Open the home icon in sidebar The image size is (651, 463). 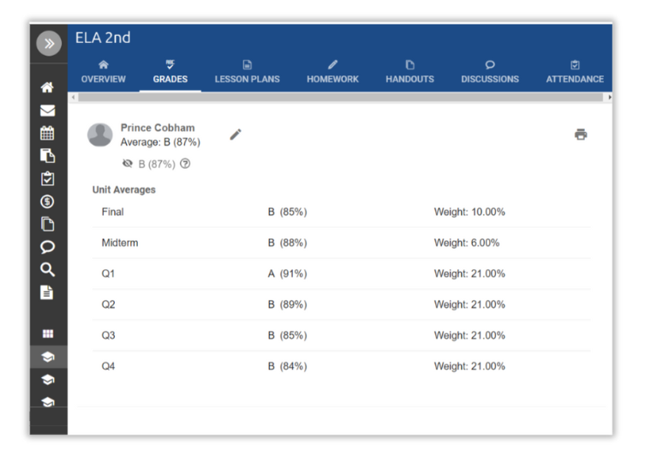pyautogui.click(x=48, y=87)
